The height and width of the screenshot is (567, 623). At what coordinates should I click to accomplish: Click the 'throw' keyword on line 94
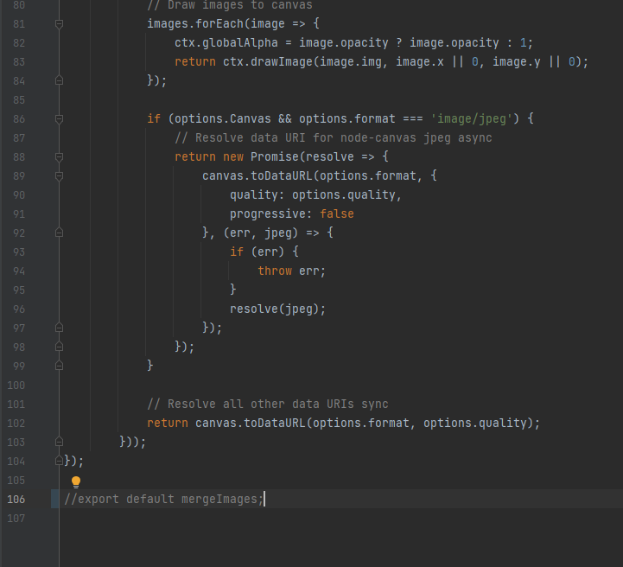point(275,271)
